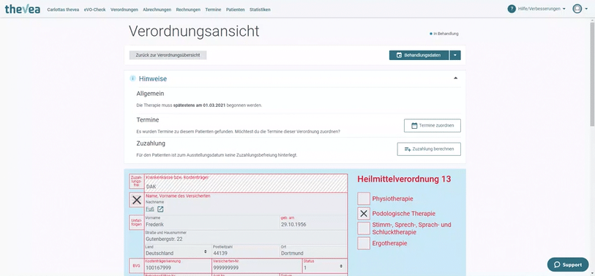The height and width of the screenshot is (276, 595).
Task: Open the Support chat button
Action: (x=568, y=264)
